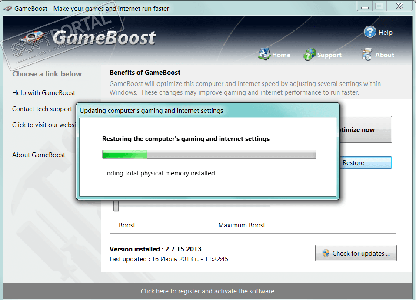
Task: Select Contact tech support link
Action: tap(42, 109)
